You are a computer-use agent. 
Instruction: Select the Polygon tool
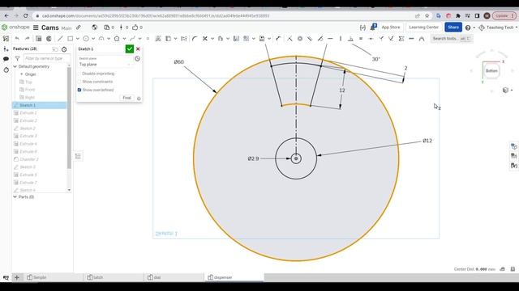117,39
